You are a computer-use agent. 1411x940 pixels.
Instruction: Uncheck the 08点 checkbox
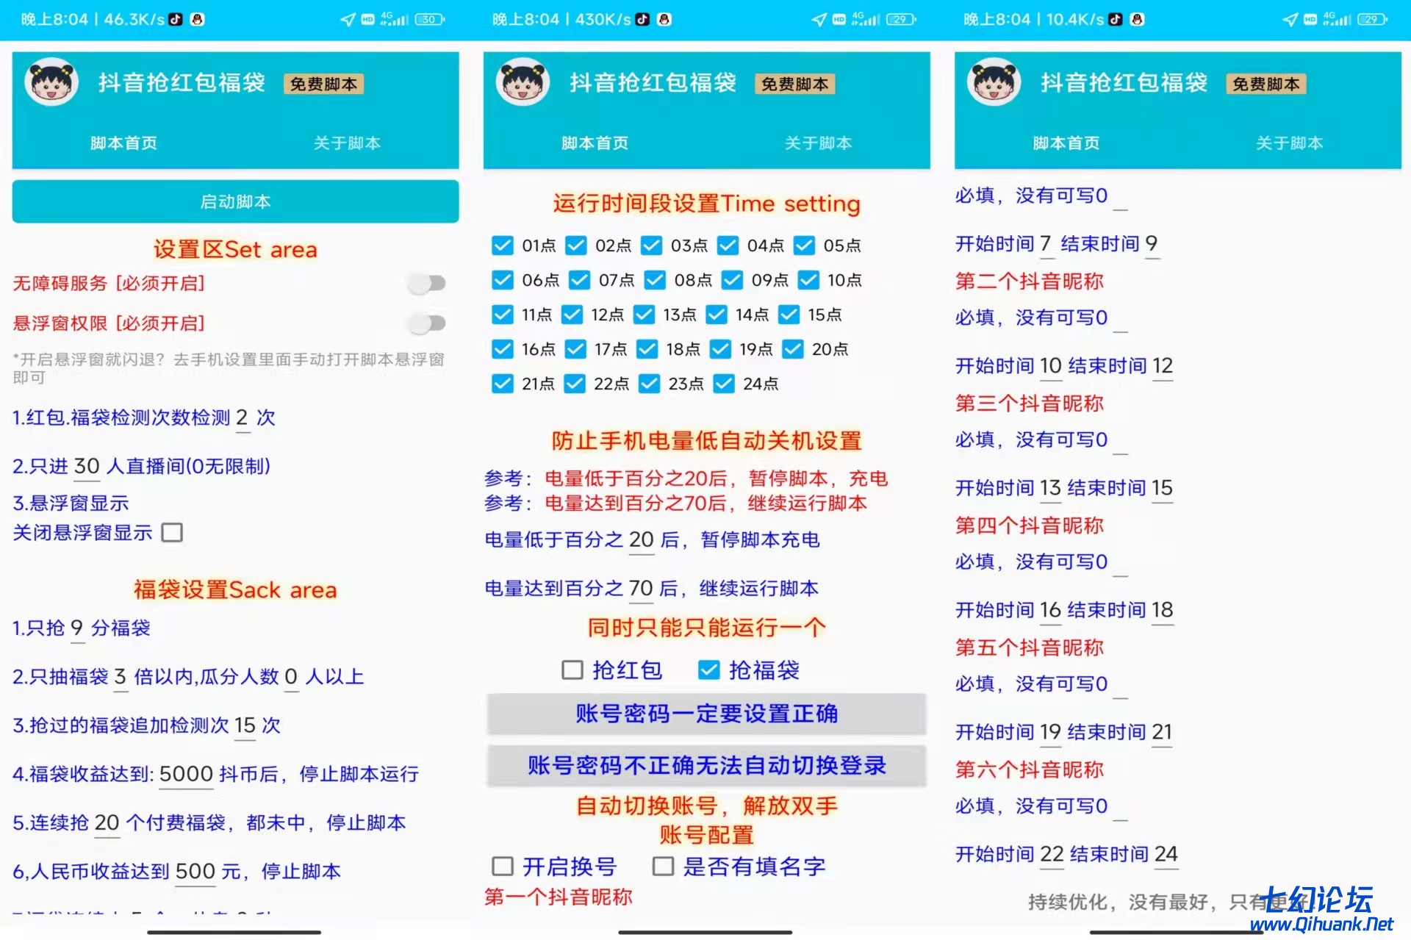(x=655, y=280)
